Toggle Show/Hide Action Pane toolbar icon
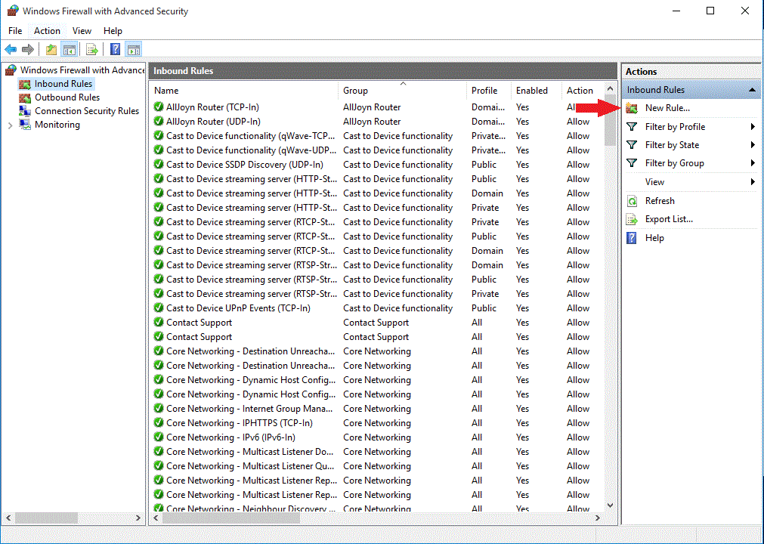 tap(134, 50)
